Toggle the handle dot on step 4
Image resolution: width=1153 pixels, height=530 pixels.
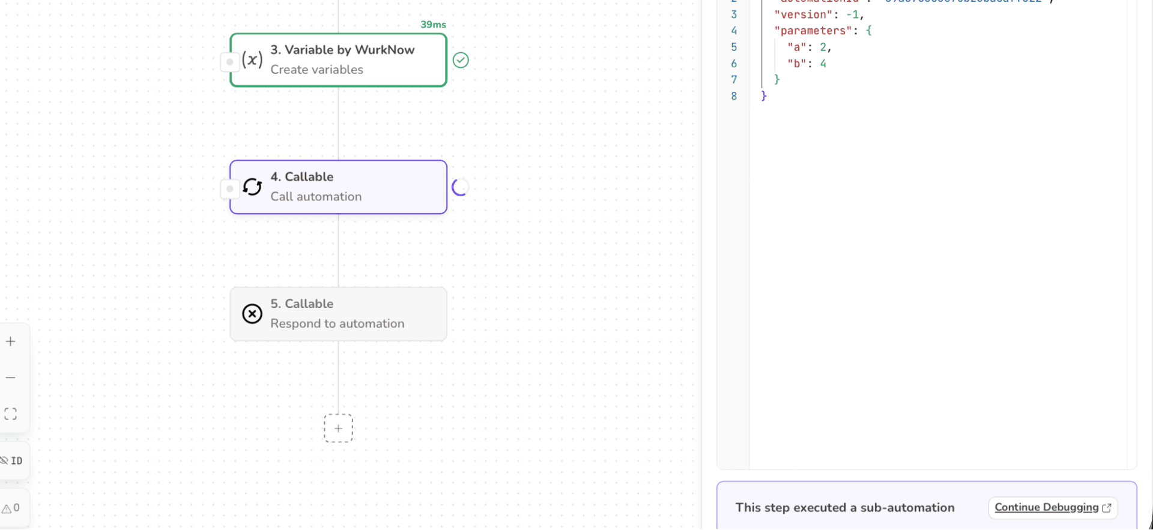click(x=229, y=189)
